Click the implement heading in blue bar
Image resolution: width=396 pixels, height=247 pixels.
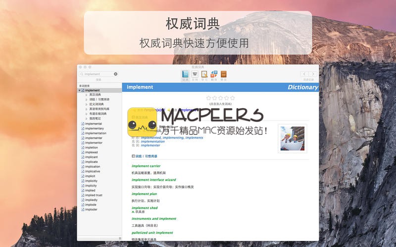point(140,87)
